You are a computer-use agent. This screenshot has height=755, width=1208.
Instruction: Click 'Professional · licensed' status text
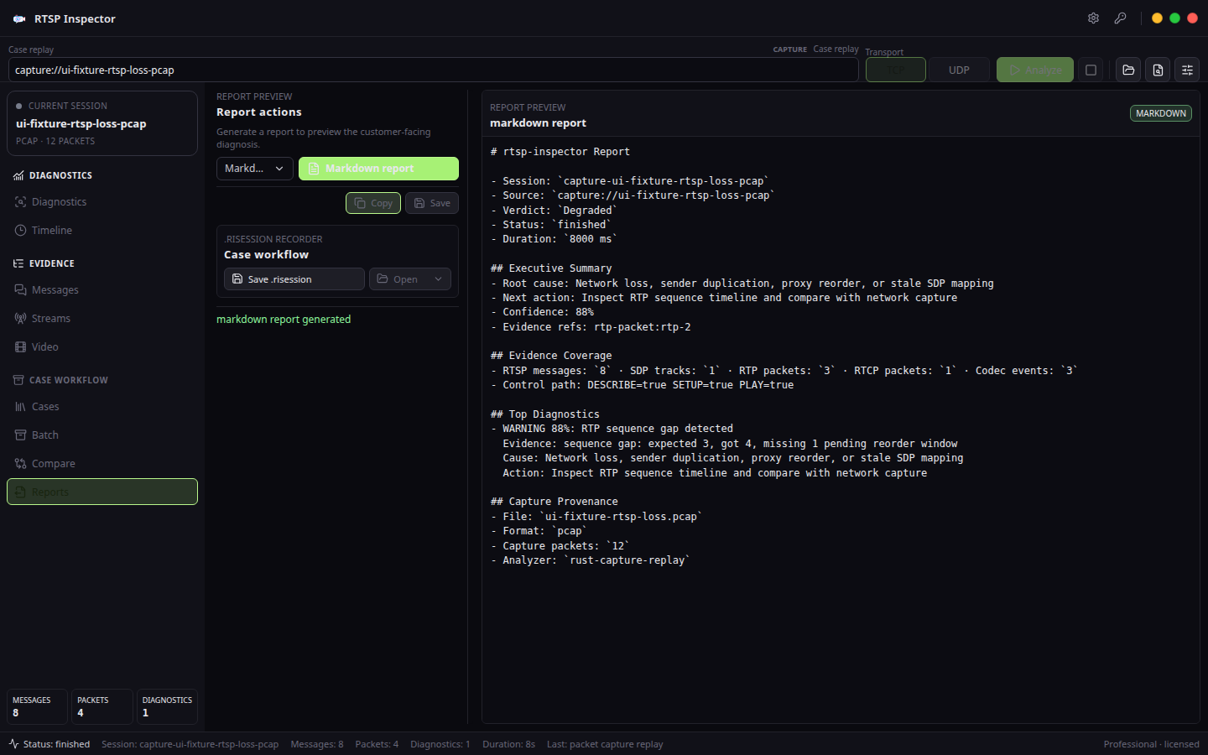[x=1151, y=744]
